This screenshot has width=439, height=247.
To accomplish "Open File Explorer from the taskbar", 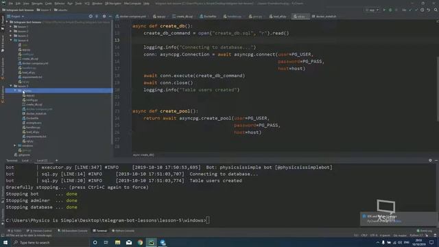I will pos(117,242).
